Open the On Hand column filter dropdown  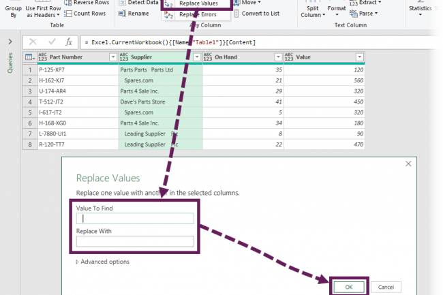click(278, 57)
